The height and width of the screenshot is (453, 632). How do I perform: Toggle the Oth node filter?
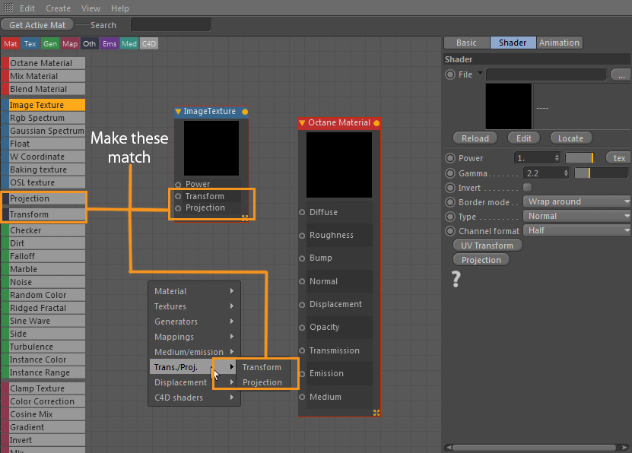click(90, 43)
